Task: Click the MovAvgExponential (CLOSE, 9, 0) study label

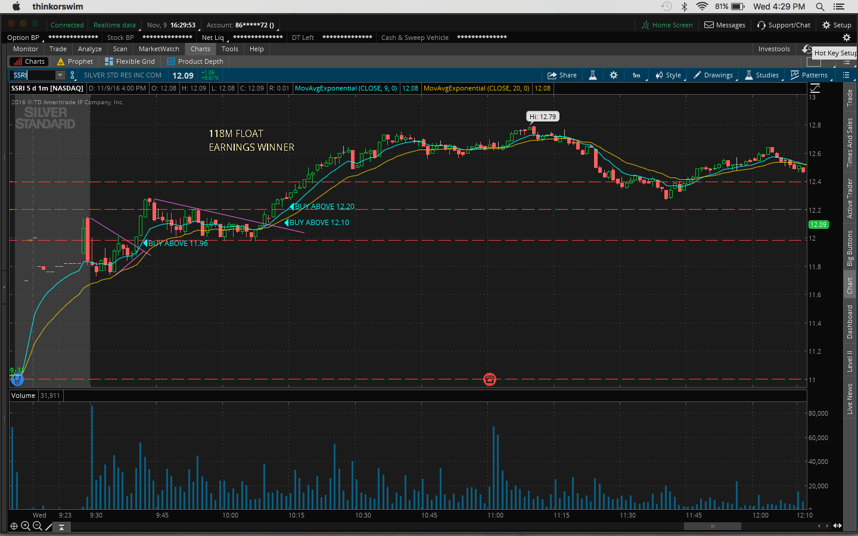Action: point(346,88)
